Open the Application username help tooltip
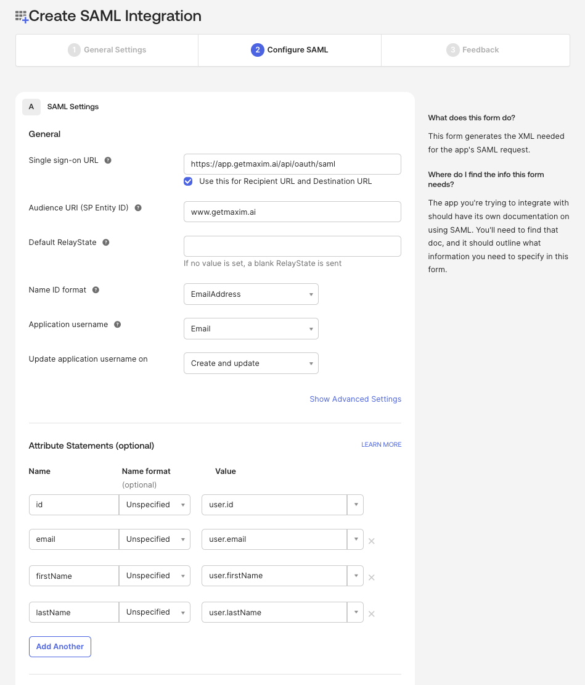This screenshot has height=685, width=585. [117, 324]
